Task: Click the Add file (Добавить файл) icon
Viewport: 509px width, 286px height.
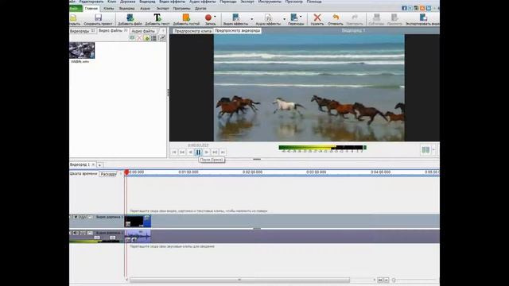Action: click(x=130, y=17)
